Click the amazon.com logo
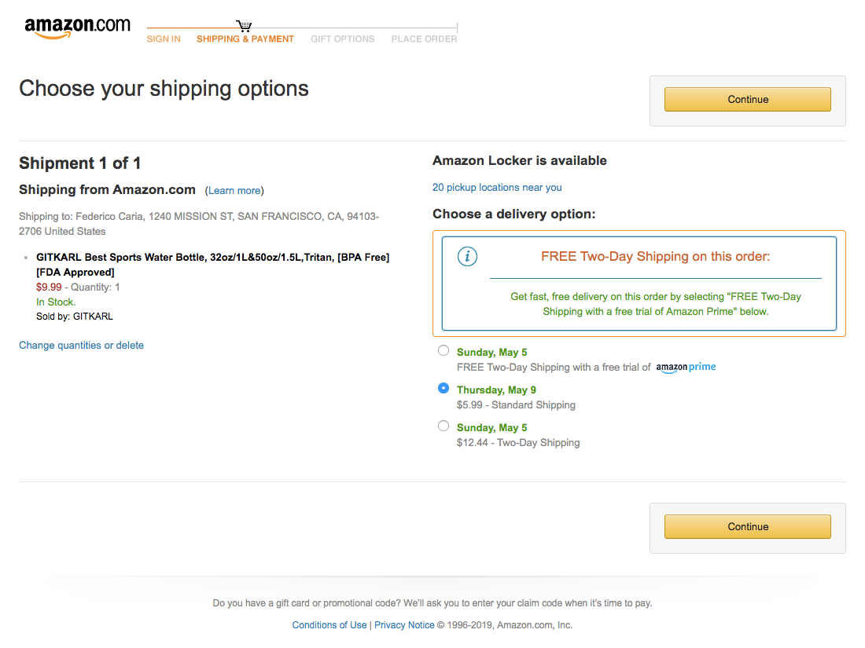Image resolution: width=865 pixels, height=648 pixels. pos(77,26)
